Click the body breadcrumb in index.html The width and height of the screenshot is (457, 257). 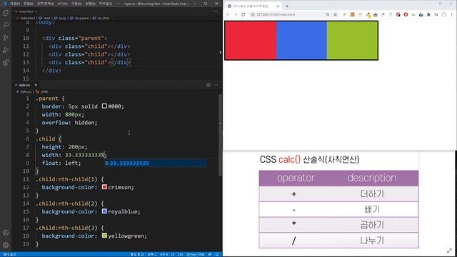[60, 18]
